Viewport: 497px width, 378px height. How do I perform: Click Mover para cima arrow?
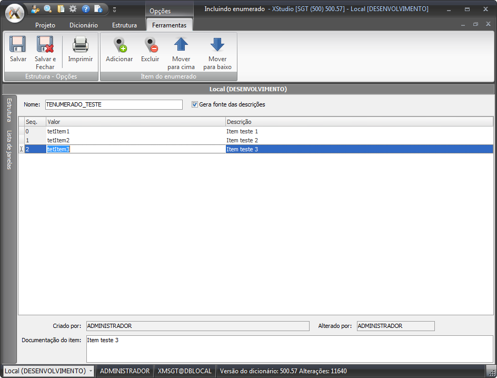pyautogui.click(x=181, y=53)
